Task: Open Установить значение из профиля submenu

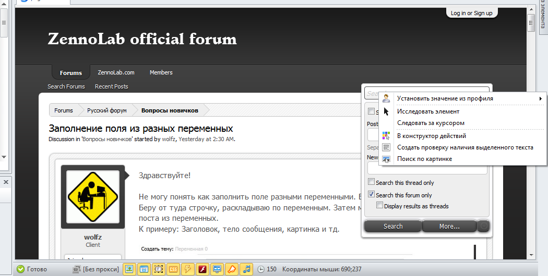Action: (x=462, y=98)
